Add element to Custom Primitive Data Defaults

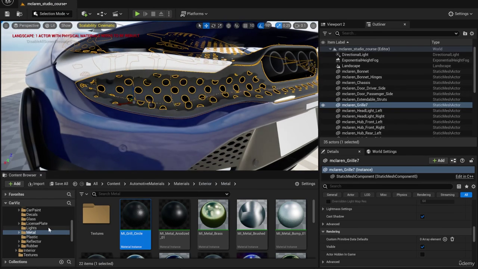click(x=445, y=239)
